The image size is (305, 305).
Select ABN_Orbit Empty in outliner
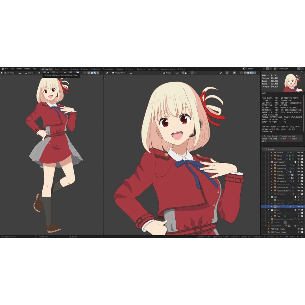click(278, 229)
